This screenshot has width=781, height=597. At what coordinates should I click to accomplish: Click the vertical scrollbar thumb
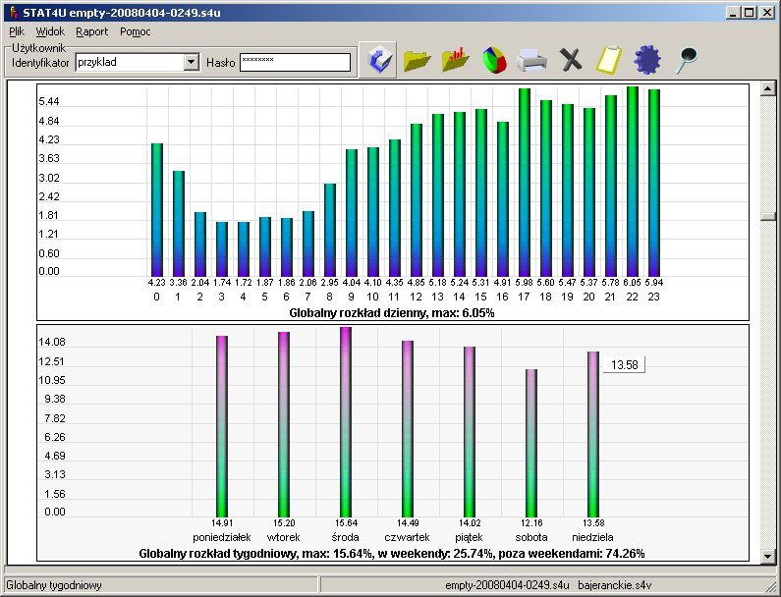(x=767, y=216)
